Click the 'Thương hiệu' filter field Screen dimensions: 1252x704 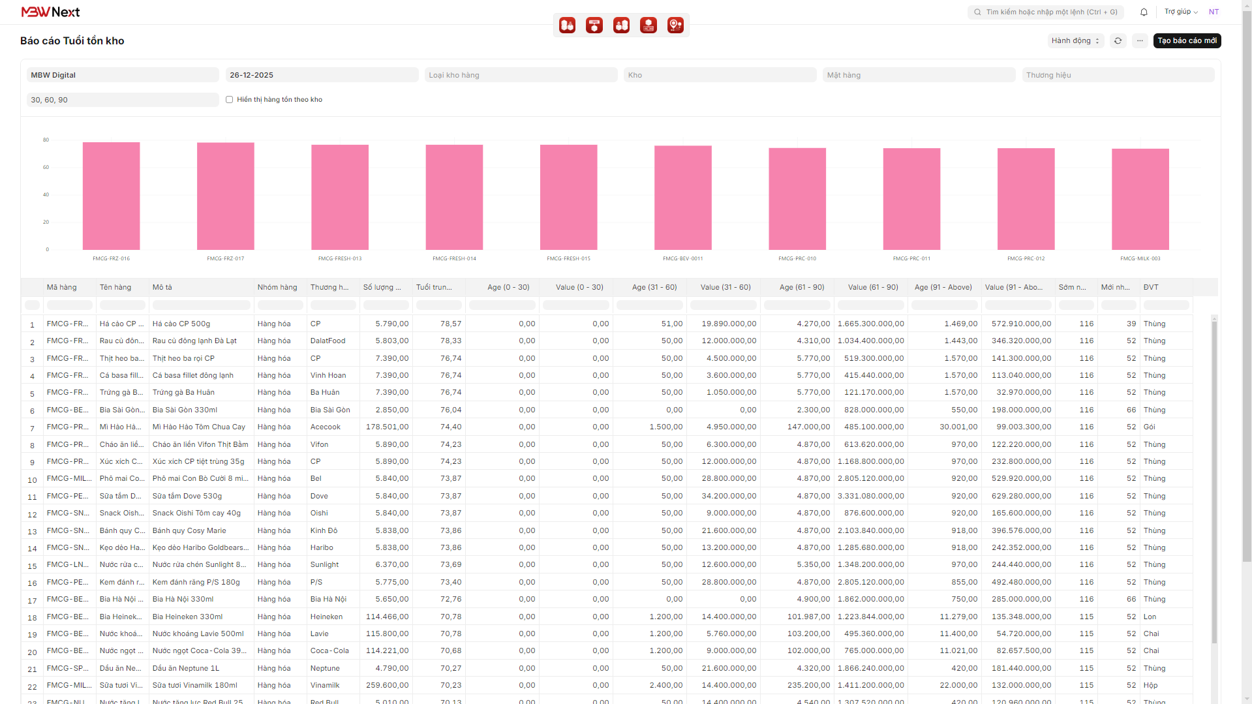1118,75
